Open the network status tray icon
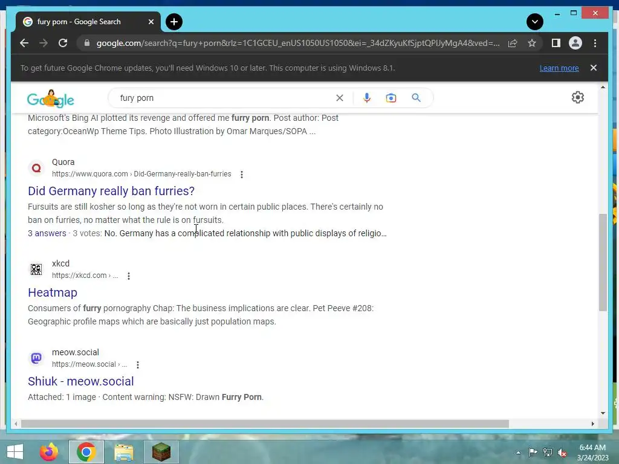 coord(548,453)
